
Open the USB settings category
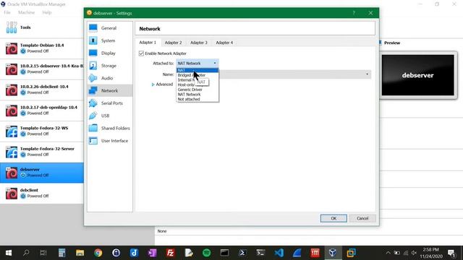tap(110, 116)
